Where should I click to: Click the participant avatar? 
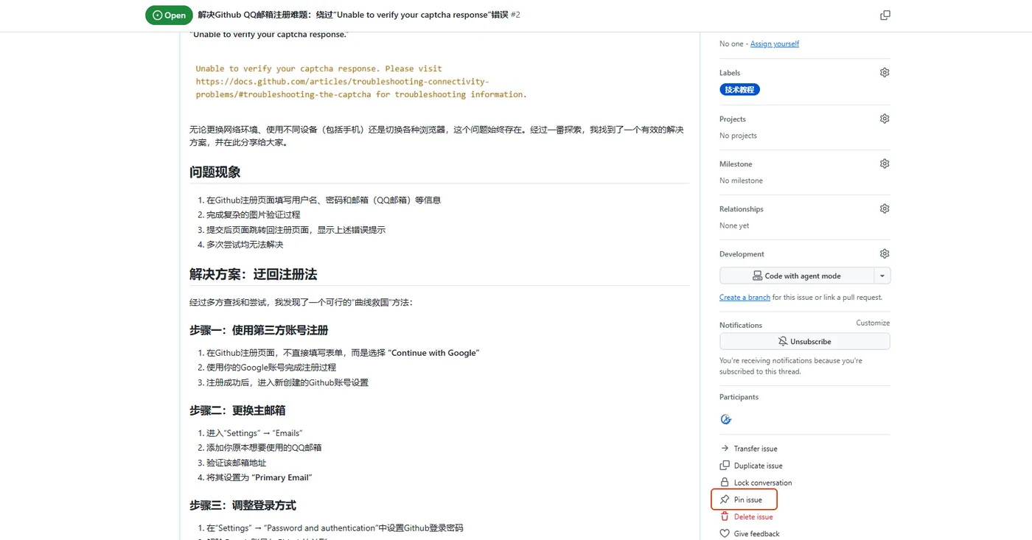[726, 419]
